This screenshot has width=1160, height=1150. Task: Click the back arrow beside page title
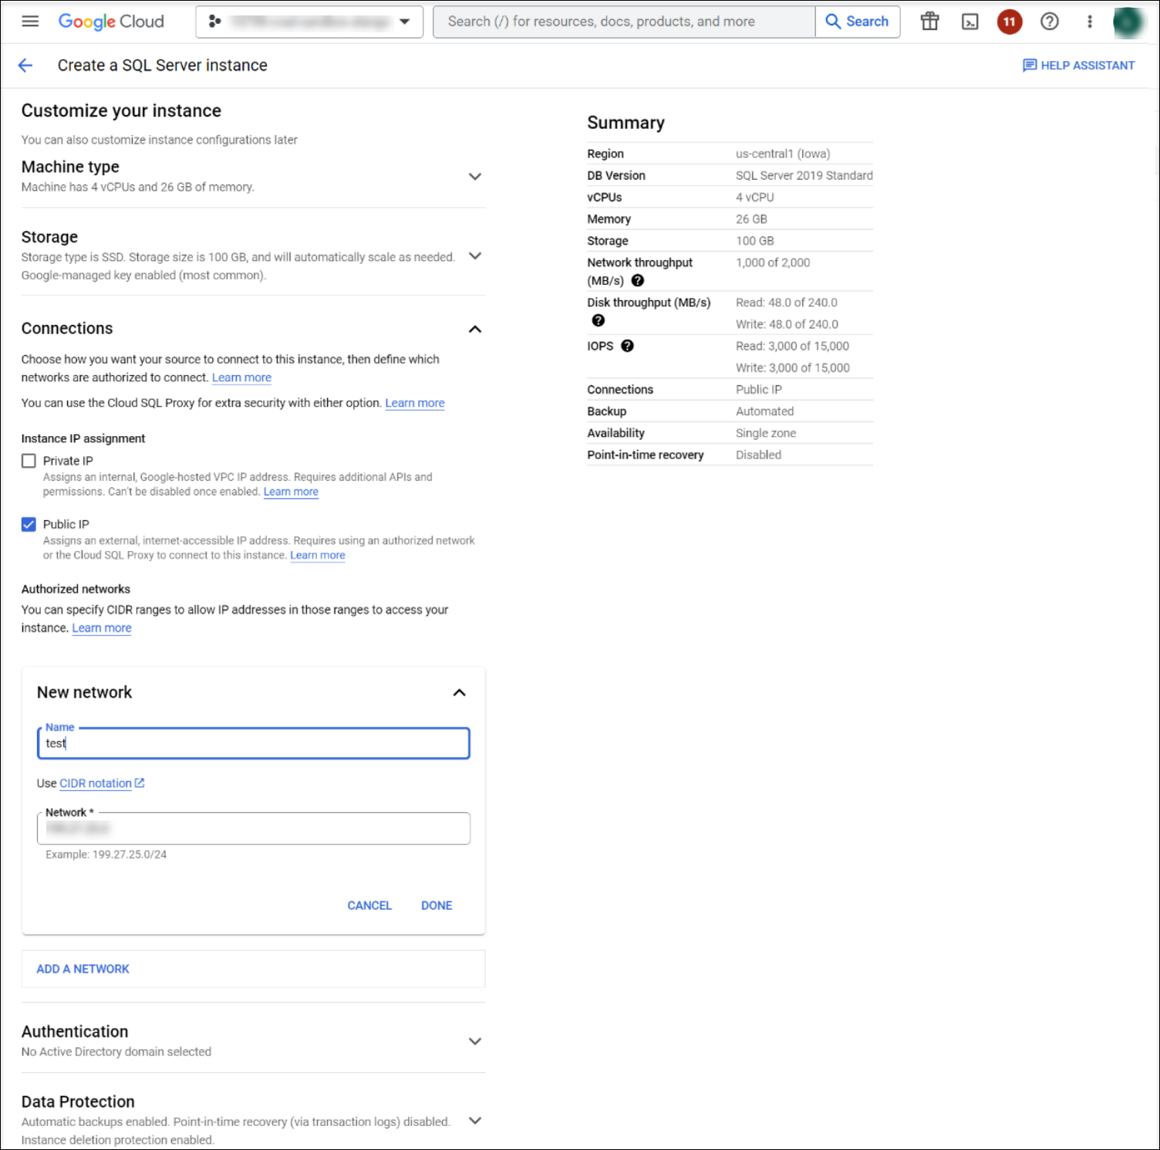(25, 65)
